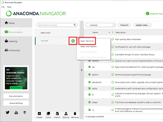Toggle the vc package checkbox
Image resolution: width=163 pixels, height=122 pixels.
coord(89,110)
